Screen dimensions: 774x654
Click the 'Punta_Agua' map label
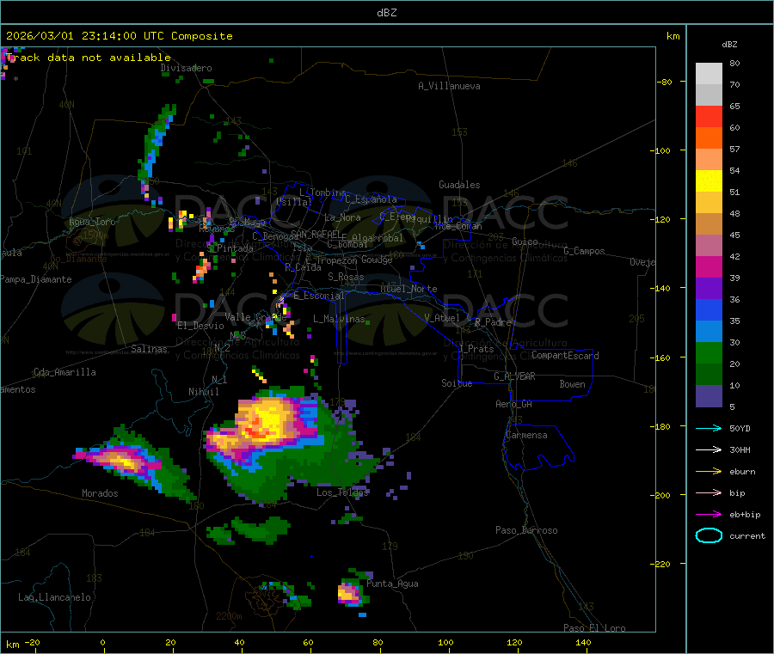point(392,584)
